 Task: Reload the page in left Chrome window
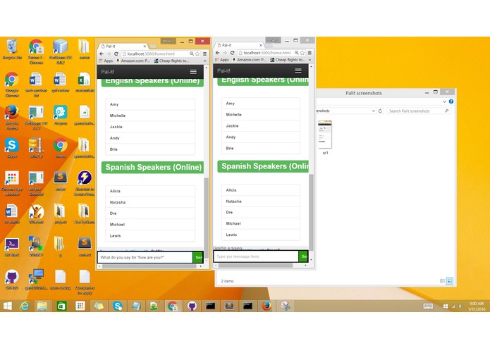click(116, 54)
